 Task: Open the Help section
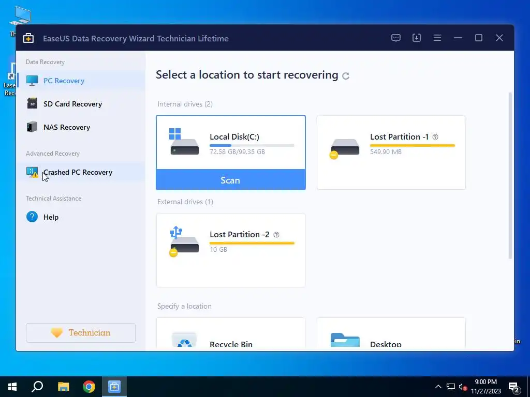coord(81,217)
